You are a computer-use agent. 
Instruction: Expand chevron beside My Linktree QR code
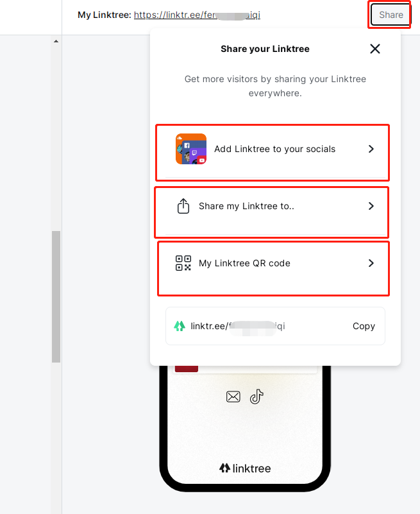[x=371, y=263]
